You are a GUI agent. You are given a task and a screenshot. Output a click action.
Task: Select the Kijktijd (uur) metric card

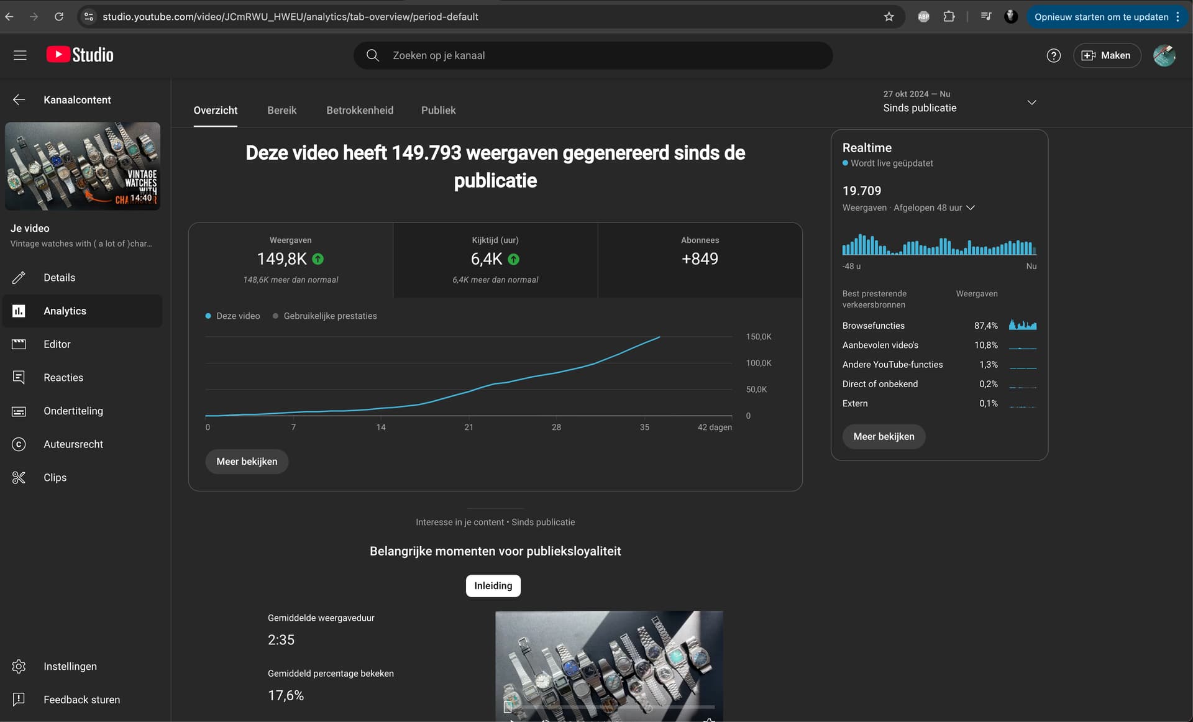pyautogui.click(x=495, y=260)
